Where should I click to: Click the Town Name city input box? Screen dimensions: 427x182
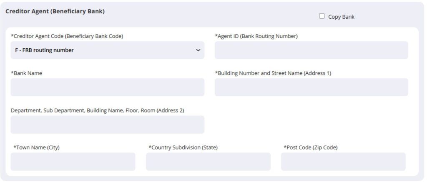coord(73,162)
